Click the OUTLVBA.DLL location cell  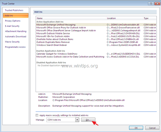tap(123, 36)
